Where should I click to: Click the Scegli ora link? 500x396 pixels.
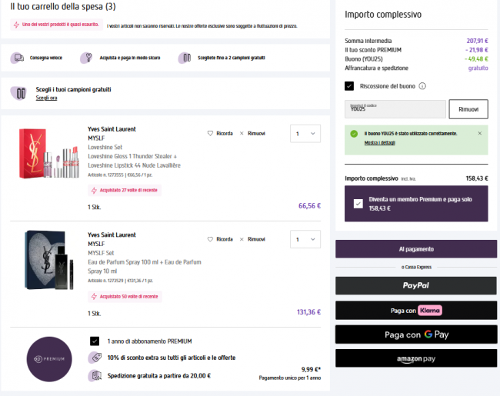point(47,98)
